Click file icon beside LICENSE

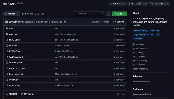click(7, 46)
